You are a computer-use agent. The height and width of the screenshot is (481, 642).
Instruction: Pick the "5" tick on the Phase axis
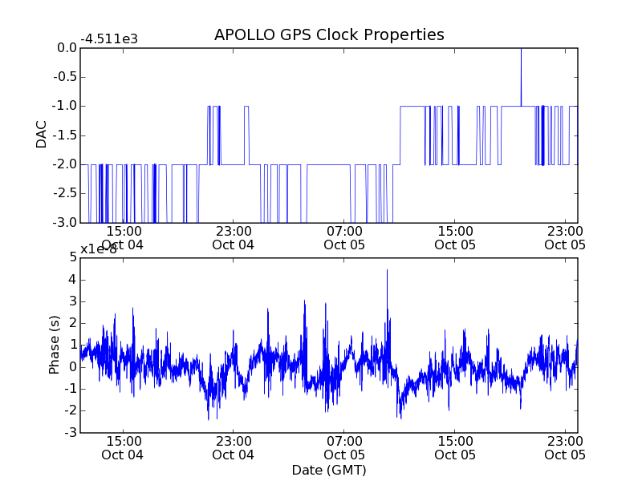pos(73,257)
